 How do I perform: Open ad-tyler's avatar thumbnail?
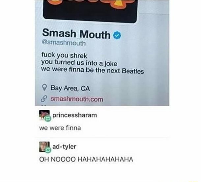pos(44,147)
